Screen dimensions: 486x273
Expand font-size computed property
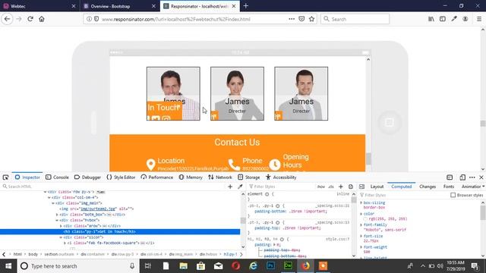pos(361,236)
